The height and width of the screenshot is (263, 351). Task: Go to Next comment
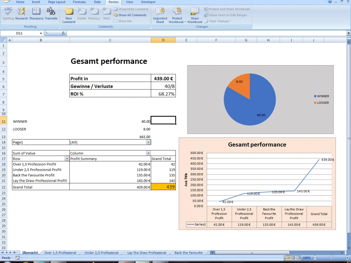click(107, 14)
